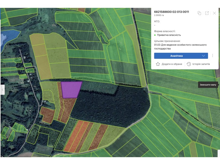Click cadastral number 6821588600:02:013:0011
The height and width of the screenshot is (165, 220).
pos(171,12)
